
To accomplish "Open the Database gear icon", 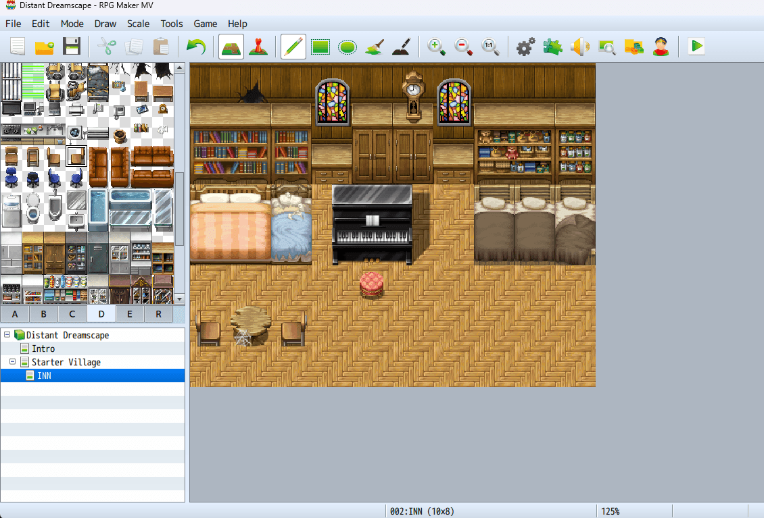I will click(x=525, y=47).
